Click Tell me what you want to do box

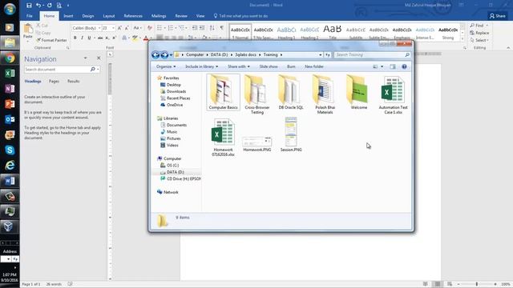[240, 16]
